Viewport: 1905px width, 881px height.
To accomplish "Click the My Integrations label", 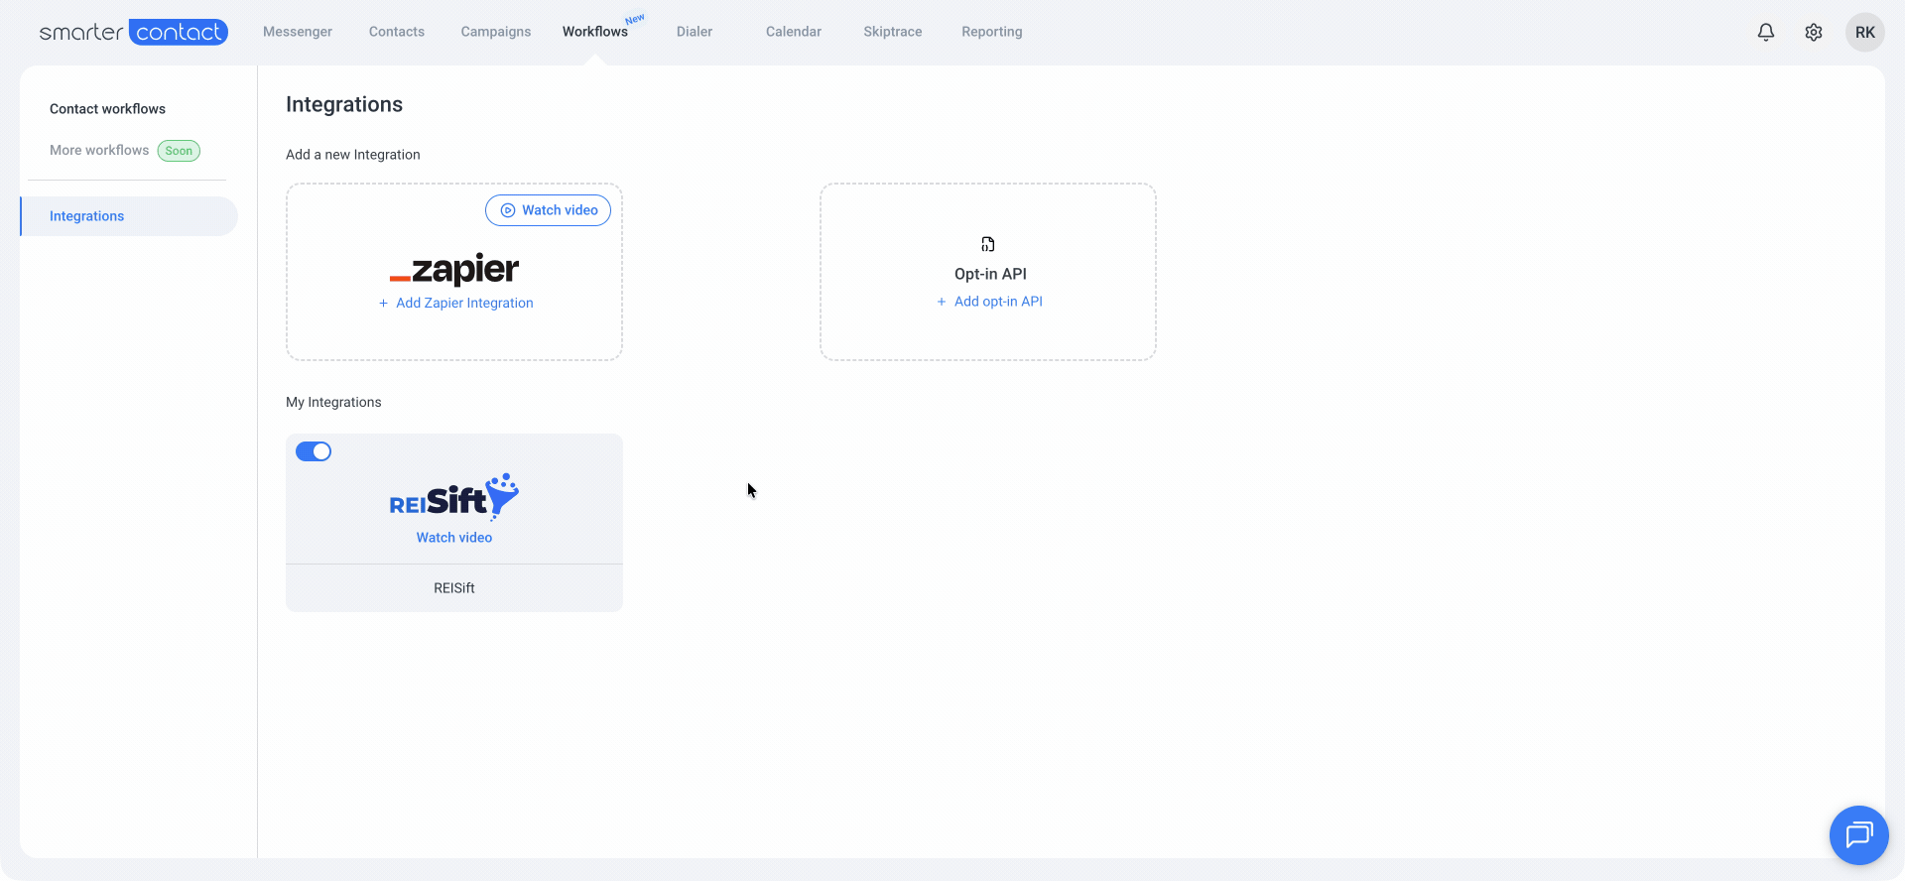I will click(x=333, y=402).
